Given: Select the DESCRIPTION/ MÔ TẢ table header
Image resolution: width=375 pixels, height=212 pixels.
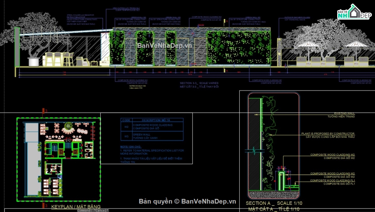Looking at the screenshot, I should point(158,120).
